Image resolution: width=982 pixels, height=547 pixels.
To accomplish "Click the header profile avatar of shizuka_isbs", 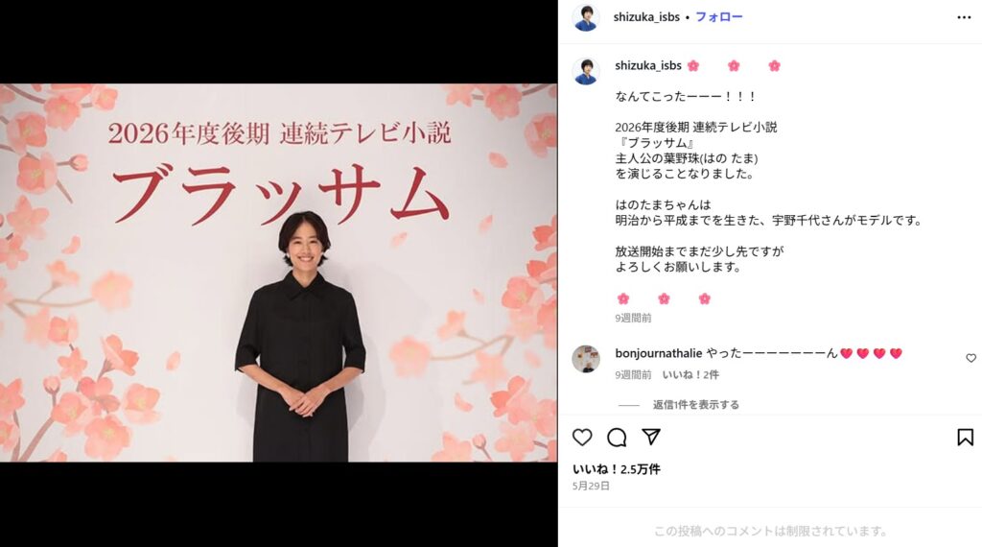I will coord(586,17).
